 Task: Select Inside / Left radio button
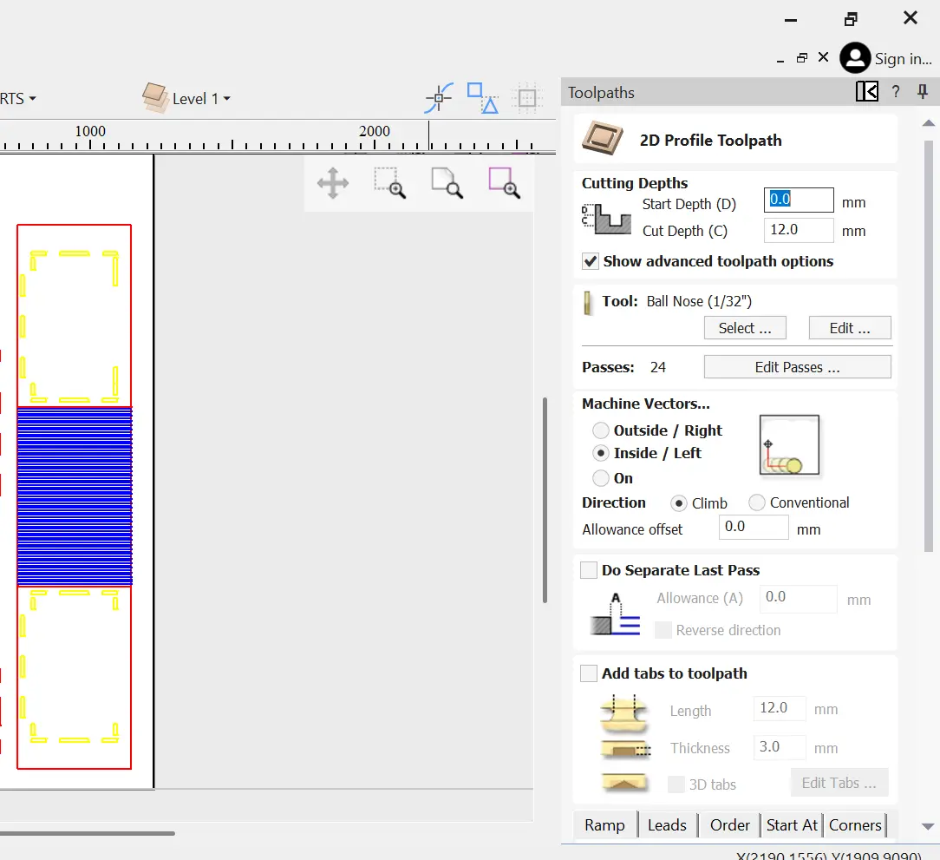tap(601, 453)
